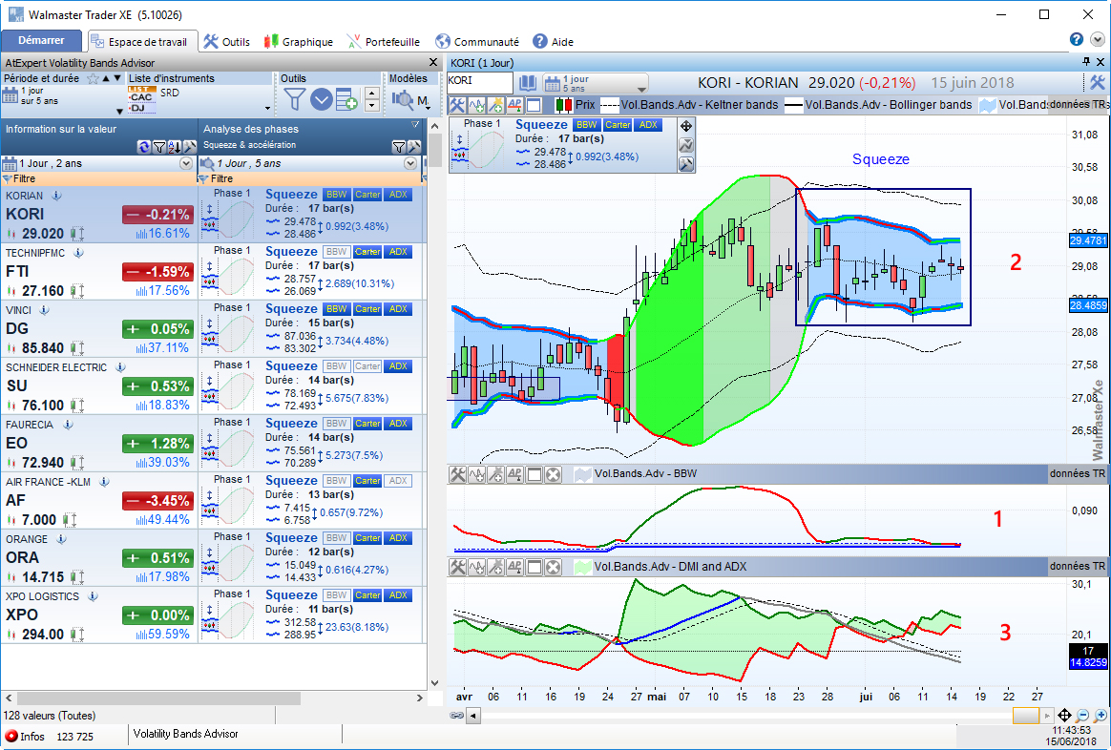Click the favorite star next to Période et durée

pyautogui.click(x=93, y=78)
